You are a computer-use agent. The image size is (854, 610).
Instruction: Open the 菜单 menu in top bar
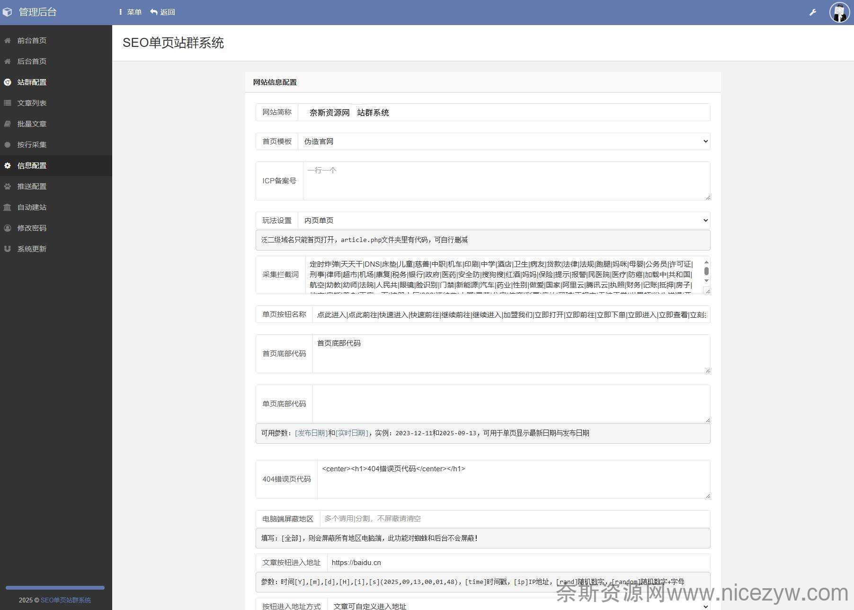click(x=130, y=12)
